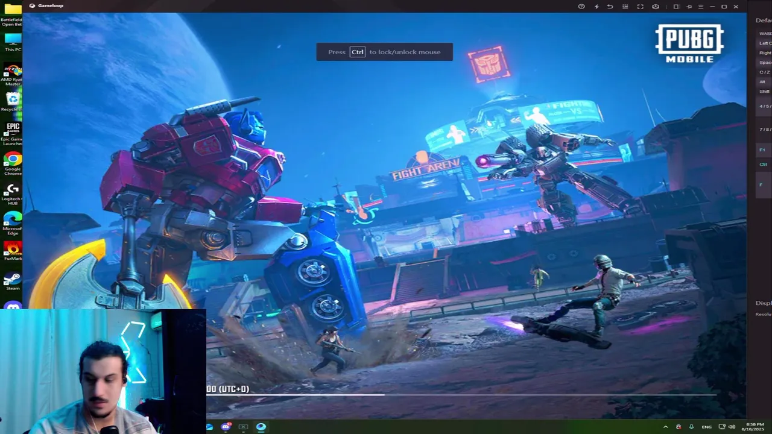Click the Ctrl lock/unlock mouse hint banner
Viewport: 772px width, 434px height.
tap(385, 52)
